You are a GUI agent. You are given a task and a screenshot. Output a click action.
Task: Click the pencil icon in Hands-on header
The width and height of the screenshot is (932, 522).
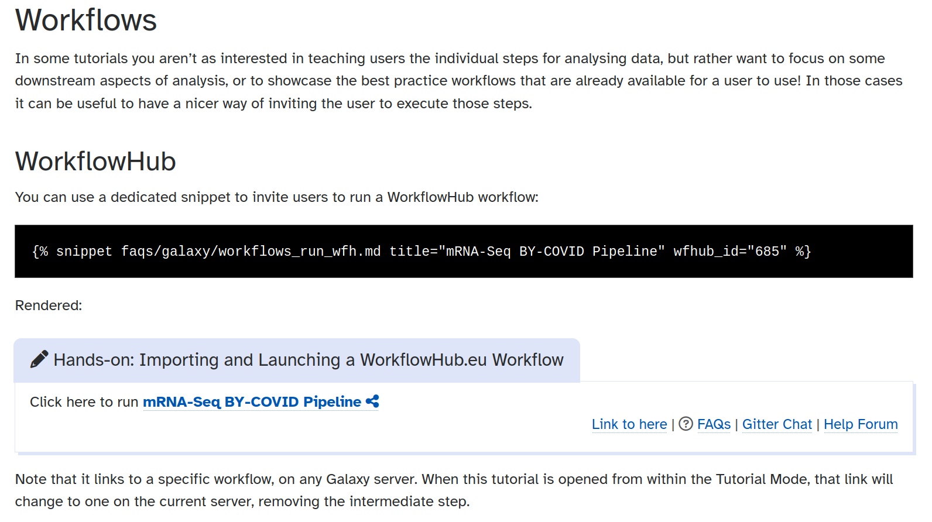[x=39, y=359]
